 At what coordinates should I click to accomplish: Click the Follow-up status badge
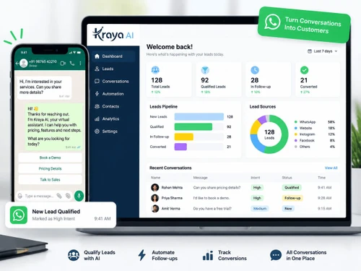tap(292, 198)
